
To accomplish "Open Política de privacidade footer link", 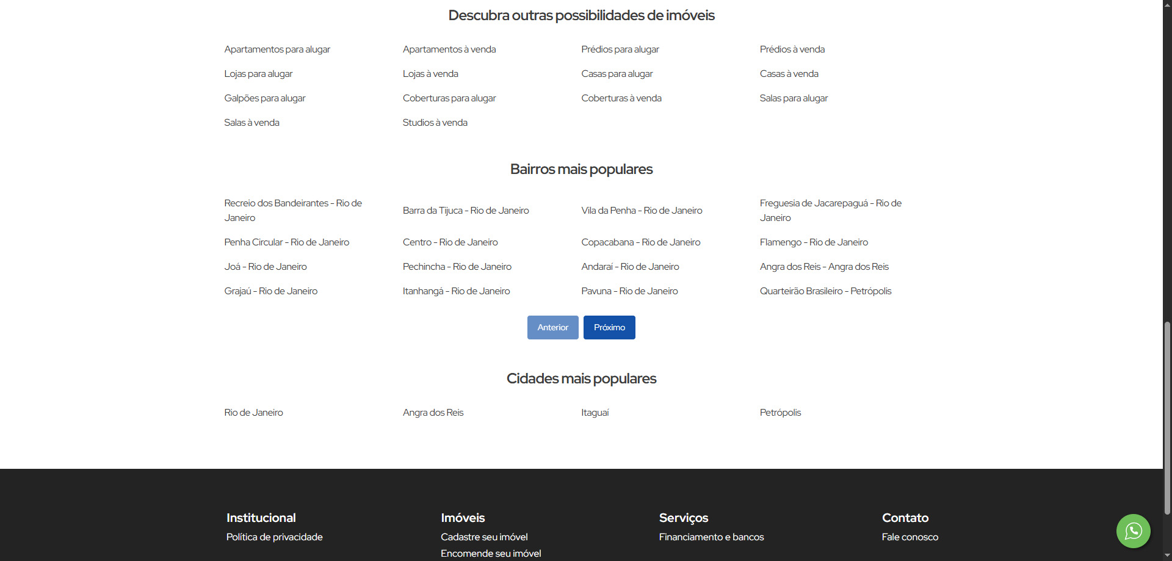I will (x=274, y=537).
